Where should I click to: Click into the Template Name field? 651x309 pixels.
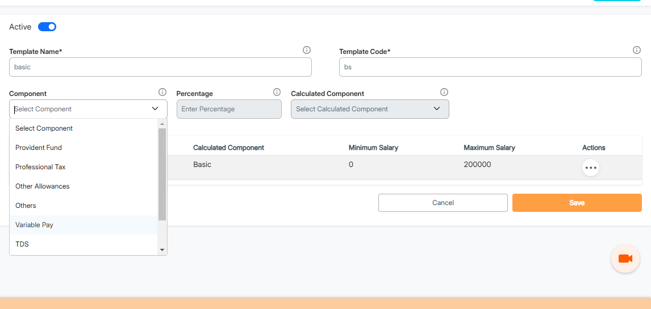[x=160, y=67]
